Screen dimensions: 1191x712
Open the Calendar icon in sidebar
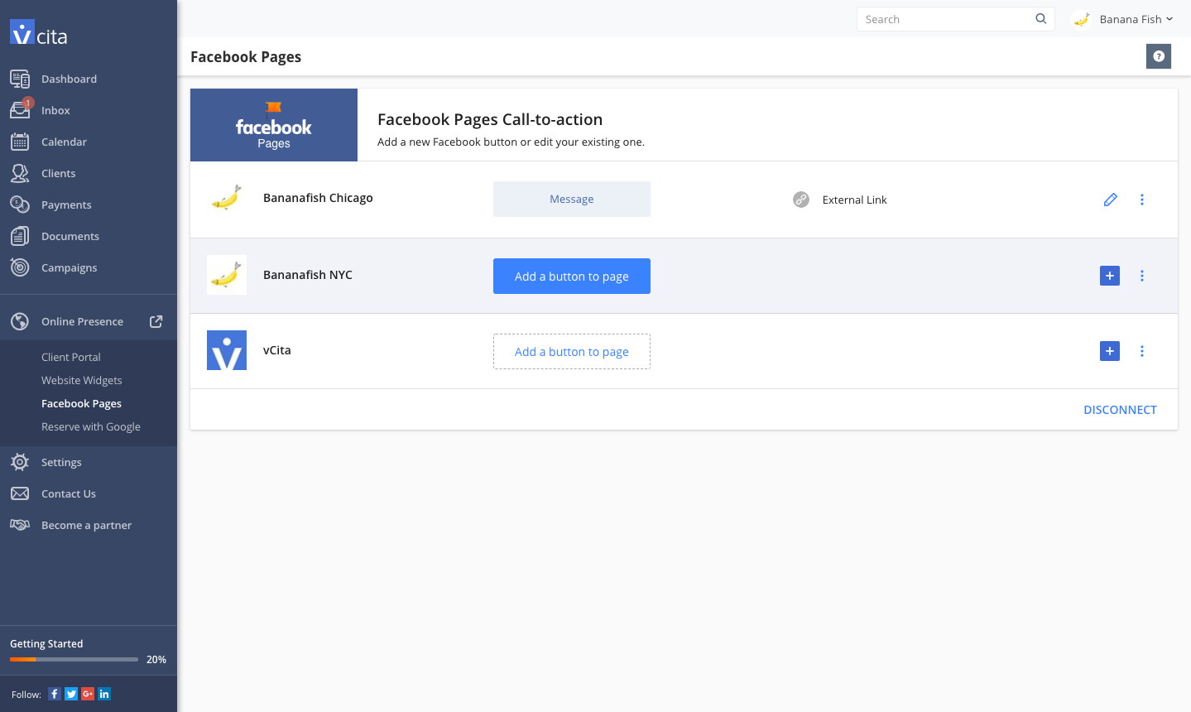(x=20, y=142)
